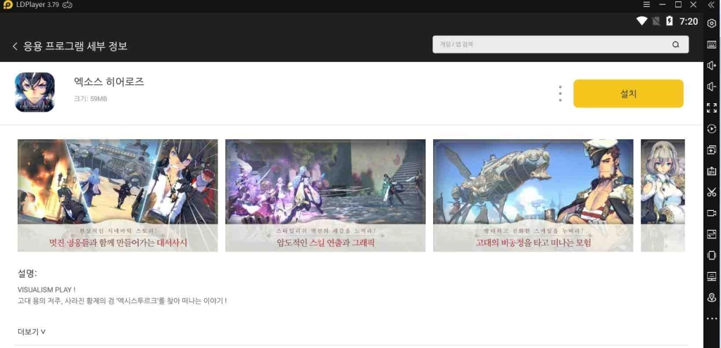Click the search magnifier icon
Image resolution: width=721 pixels, height=348 pixels.
(x=675, y=44)
